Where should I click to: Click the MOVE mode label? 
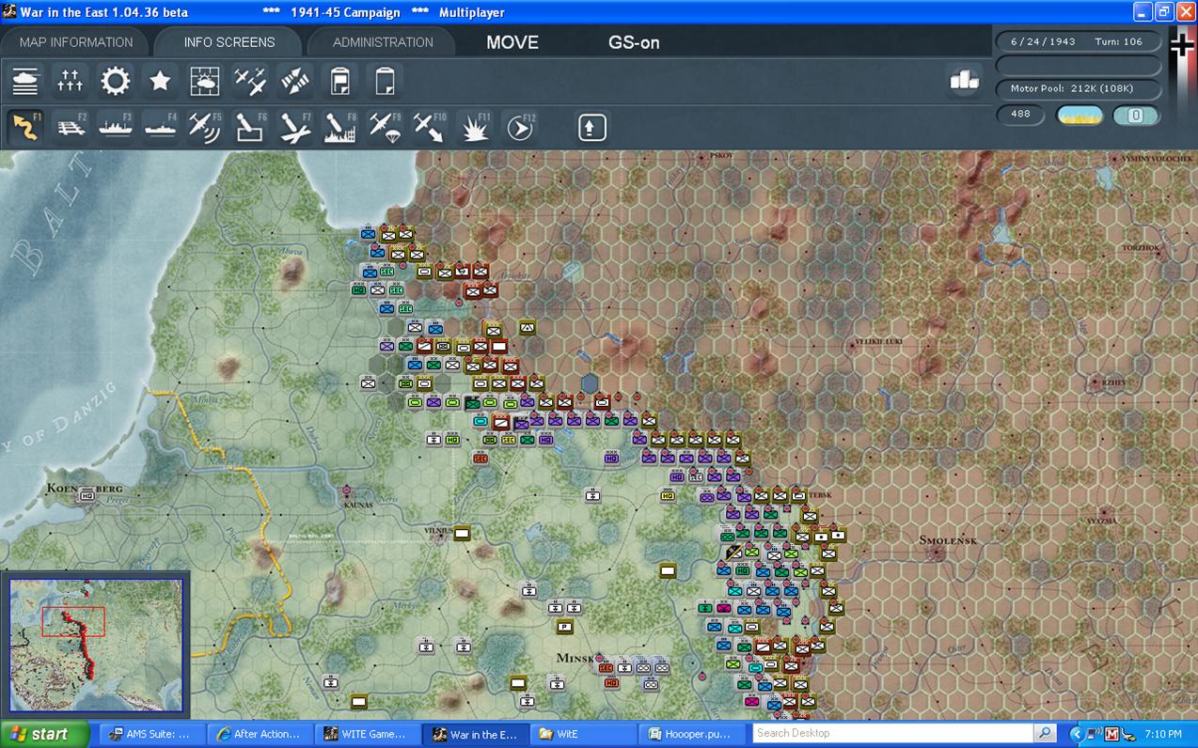coord(512,42)
